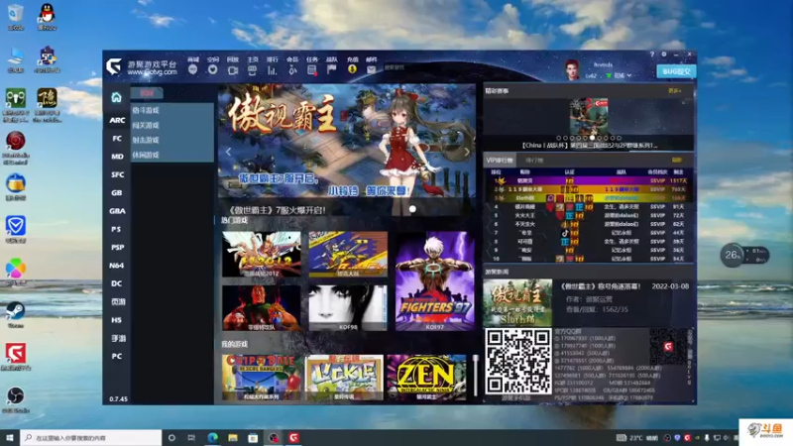Open the Chip 'n Dale game thumbnail
This screenshot has width=793, height=446.
(x=262, y=378)
